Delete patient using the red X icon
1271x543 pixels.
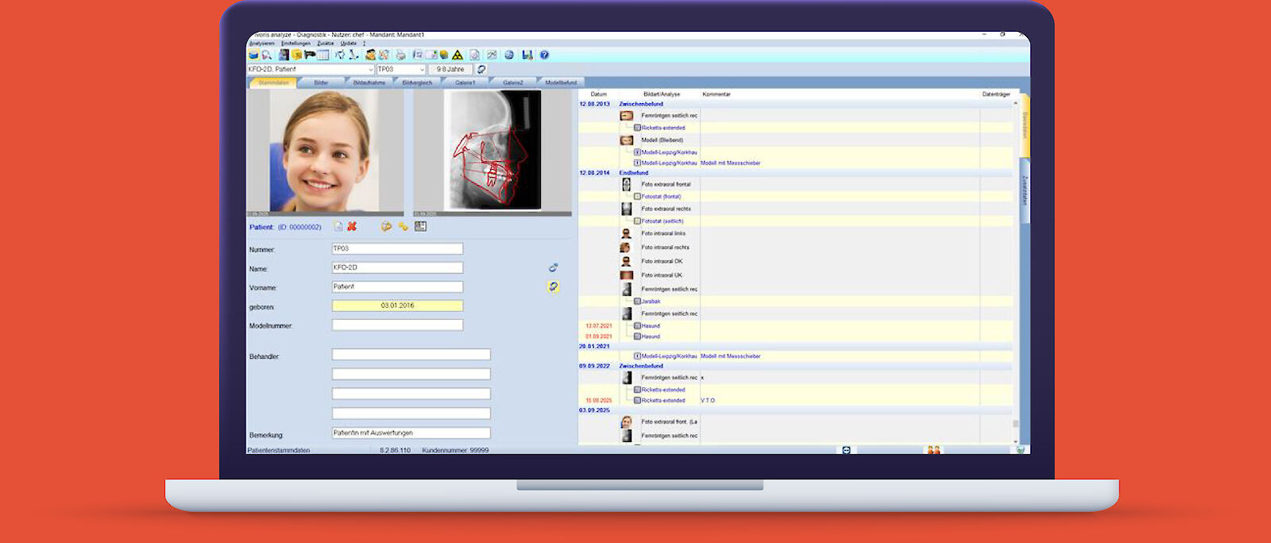point(352,226)
